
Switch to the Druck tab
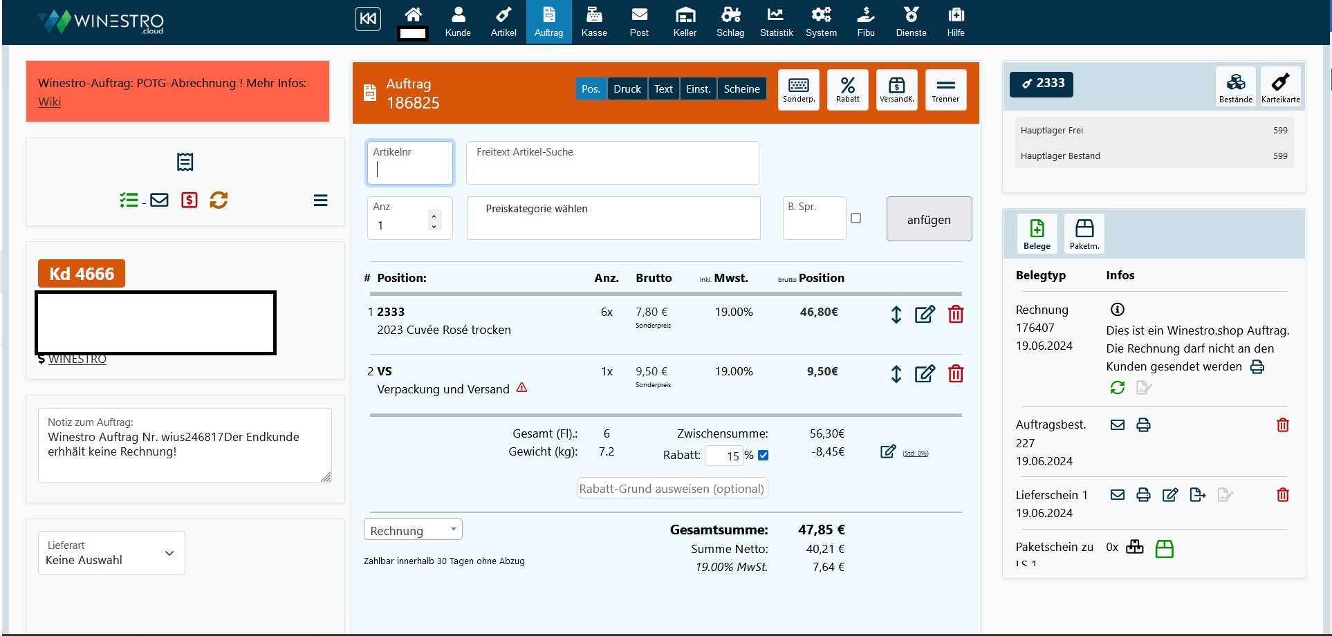[x=627, y=89]
